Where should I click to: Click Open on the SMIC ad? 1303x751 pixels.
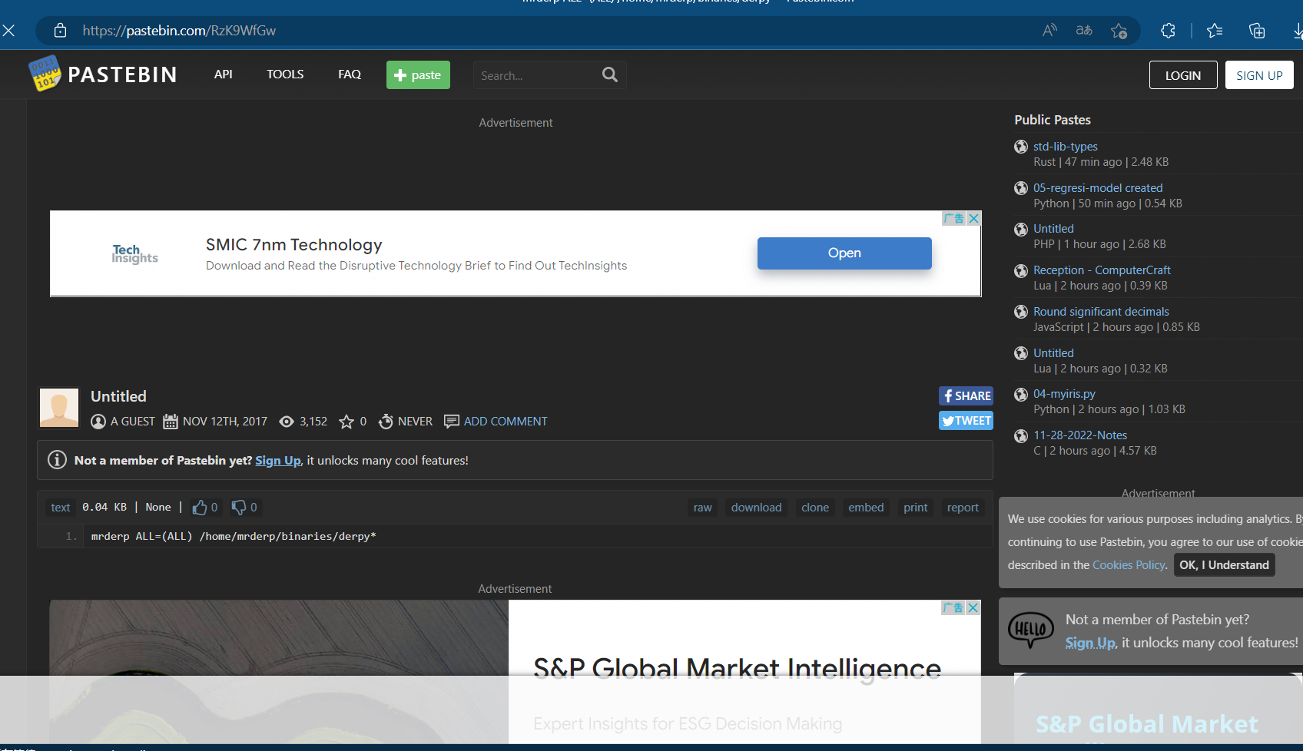click(x=844, y=253)
